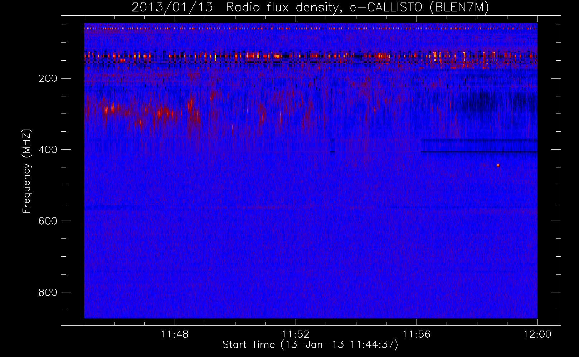Click the isolated orange square in the spectrogram
Viewport: 579px width, 357px height.
click(x=498, y=165)
